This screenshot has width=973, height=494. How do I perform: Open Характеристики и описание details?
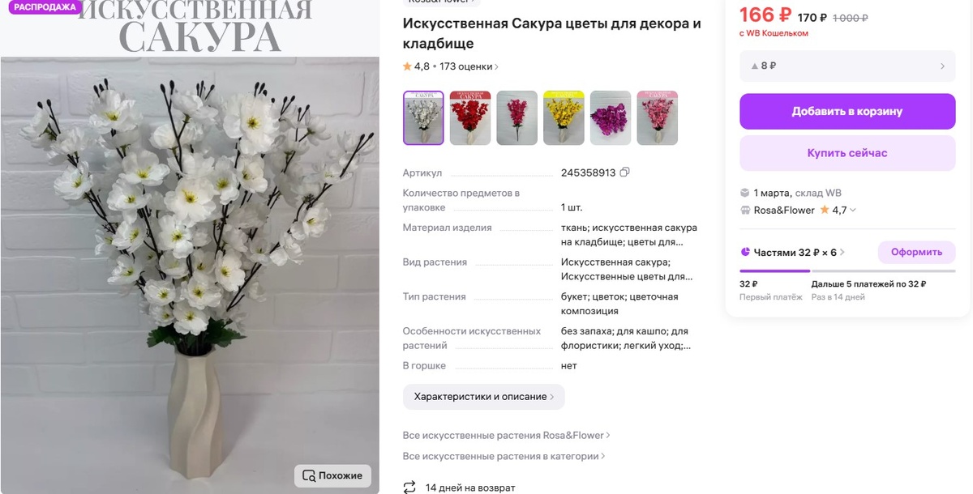(484, 397)
